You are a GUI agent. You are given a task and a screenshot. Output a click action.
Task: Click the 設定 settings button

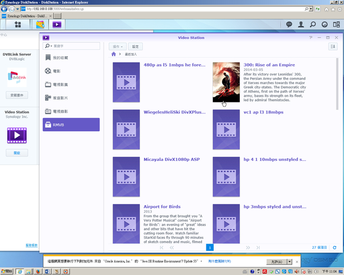tap(135, 46)
